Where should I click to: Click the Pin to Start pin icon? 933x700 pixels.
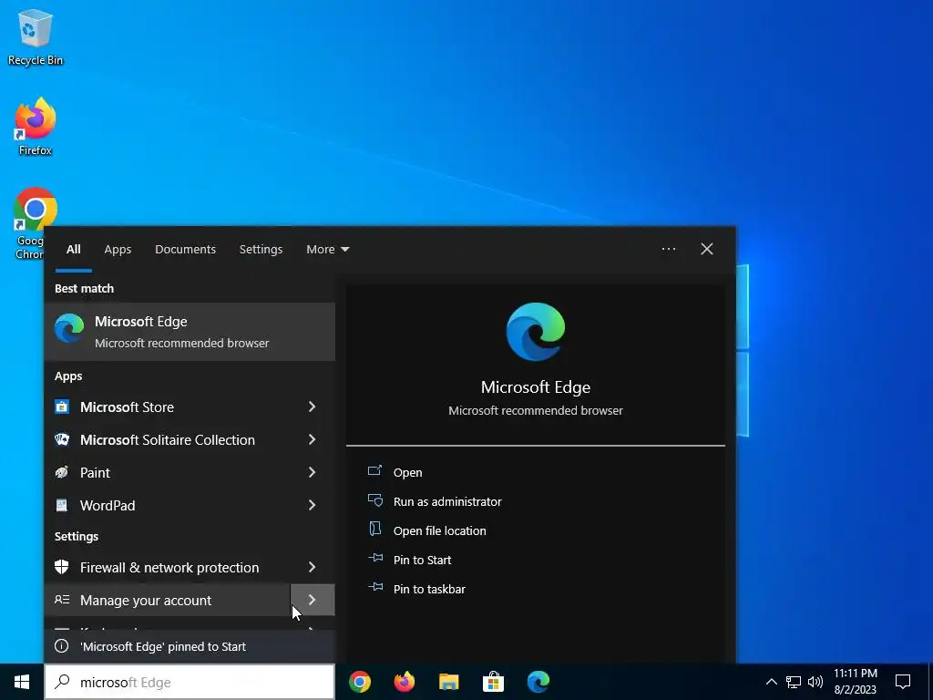[x=374, y=558]
